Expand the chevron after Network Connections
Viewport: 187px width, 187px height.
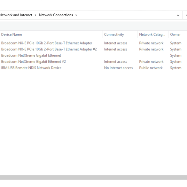[x=76, y=15]
